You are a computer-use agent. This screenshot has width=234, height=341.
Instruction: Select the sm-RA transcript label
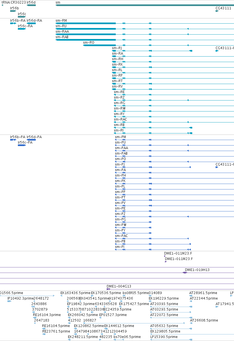point(117,54)
